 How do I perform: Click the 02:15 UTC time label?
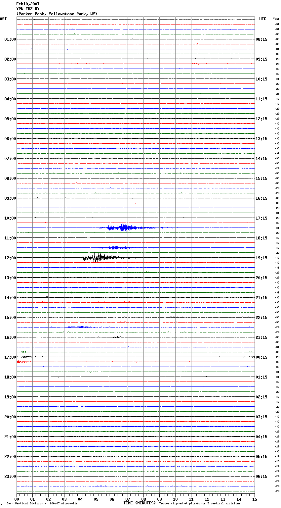coord(261,397)
